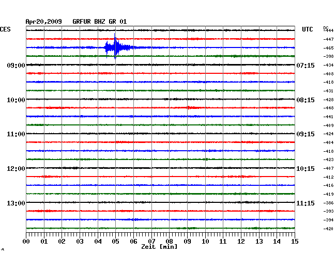This screenshot has width=336, height=255.
Task: Select the 12:00 local time label
Action: 16,169
